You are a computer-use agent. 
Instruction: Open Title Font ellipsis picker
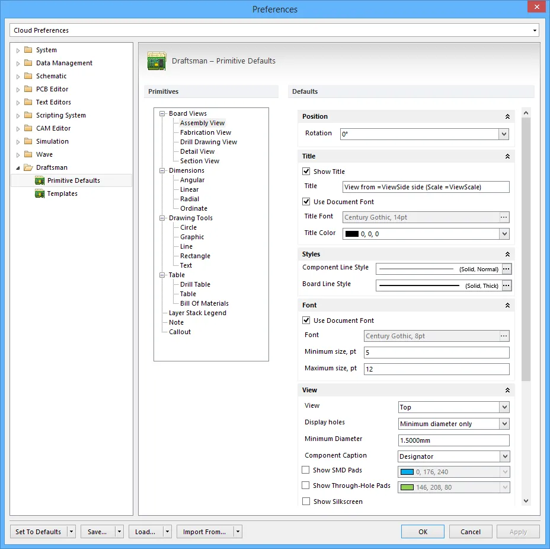pyautogui.click(x=504, y=217)
